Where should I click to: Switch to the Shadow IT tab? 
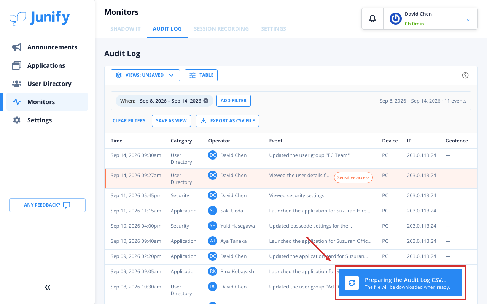(x=126, y=29)
